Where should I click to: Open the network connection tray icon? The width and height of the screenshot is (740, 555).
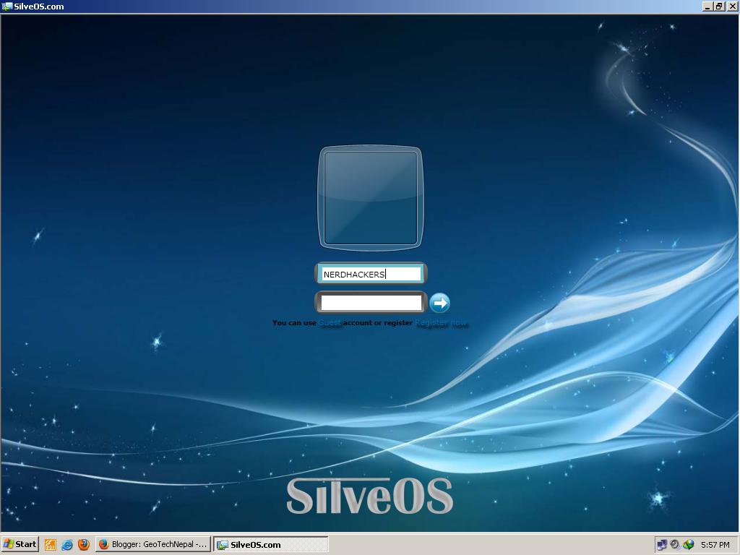(x=662, y=544)
